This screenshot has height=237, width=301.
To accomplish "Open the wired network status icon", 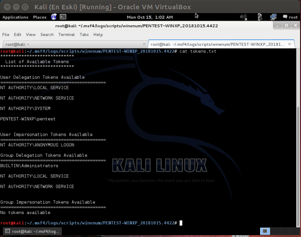I will [x=260, y=17].
